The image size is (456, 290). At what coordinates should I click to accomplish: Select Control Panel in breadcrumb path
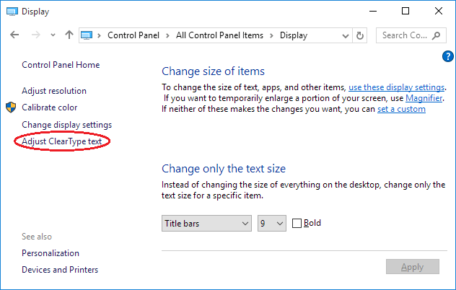(133, 35)
